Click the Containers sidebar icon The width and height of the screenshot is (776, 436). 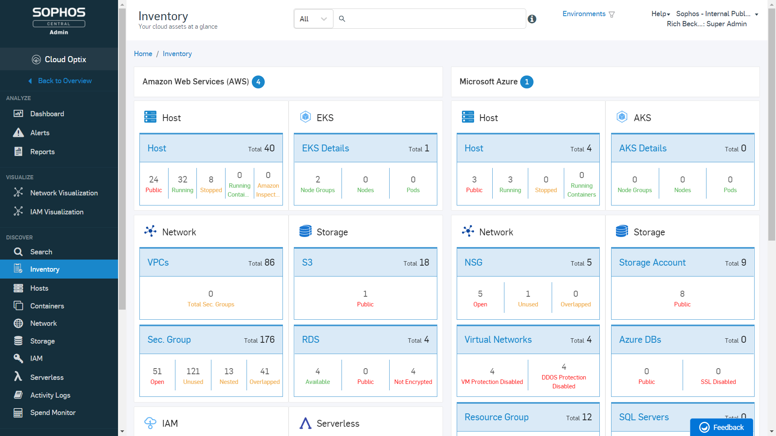coord(18,306)
